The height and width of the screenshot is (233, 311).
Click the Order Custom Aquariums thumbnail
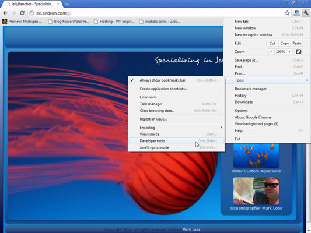[x=256, y=156]
